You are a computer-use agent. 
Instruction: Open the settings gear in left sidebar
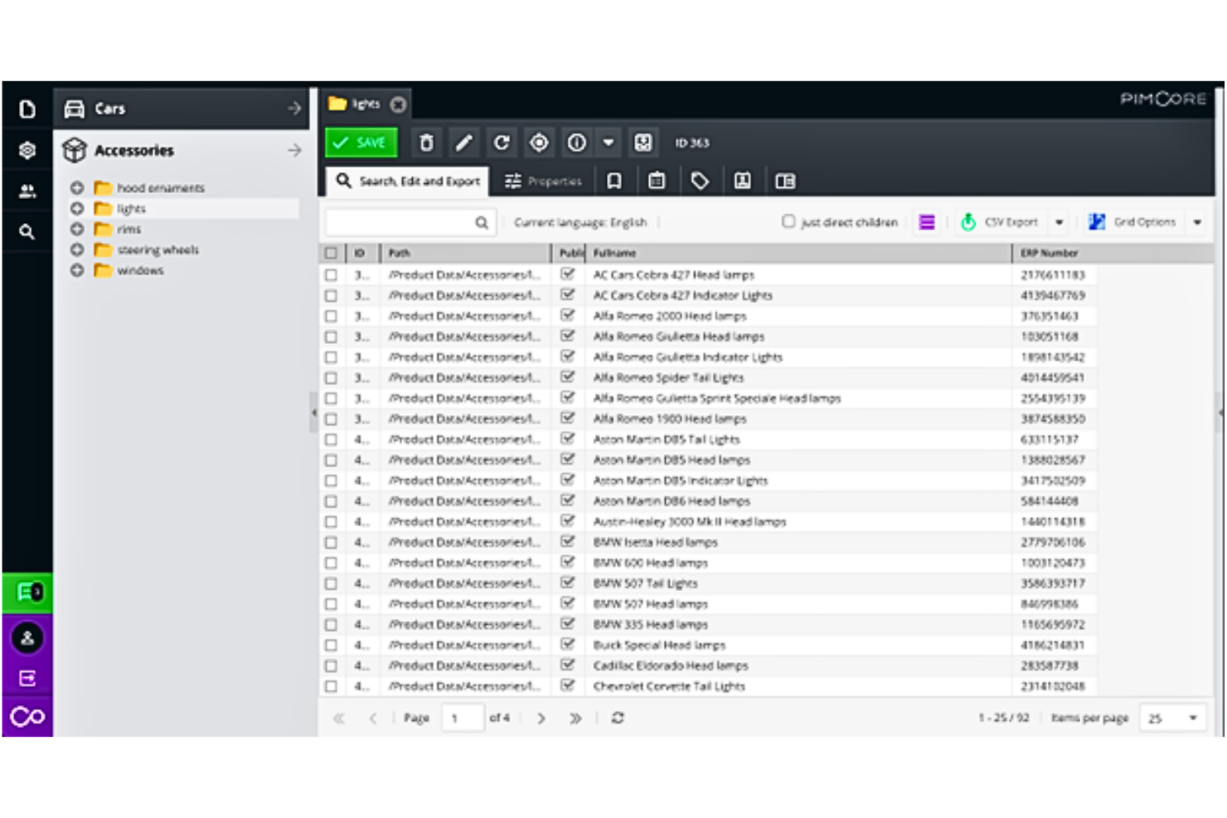(x=27, y=150)
